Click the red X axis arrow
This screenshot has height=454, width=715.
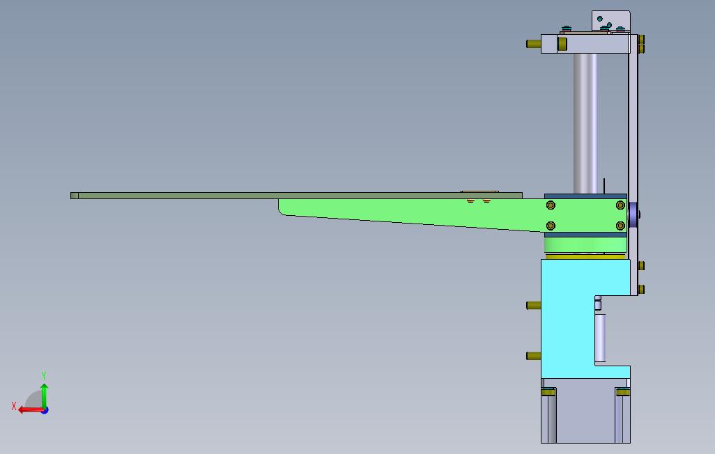click(29, 410)
